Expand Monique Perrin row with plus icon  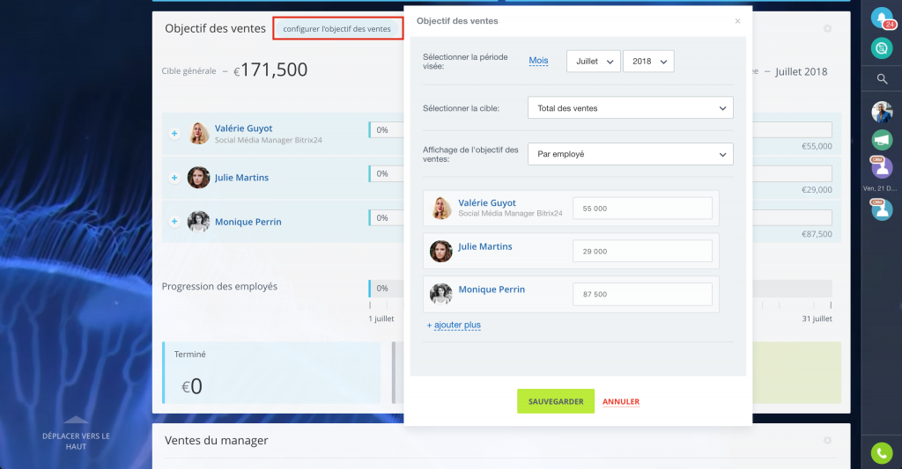174,222
